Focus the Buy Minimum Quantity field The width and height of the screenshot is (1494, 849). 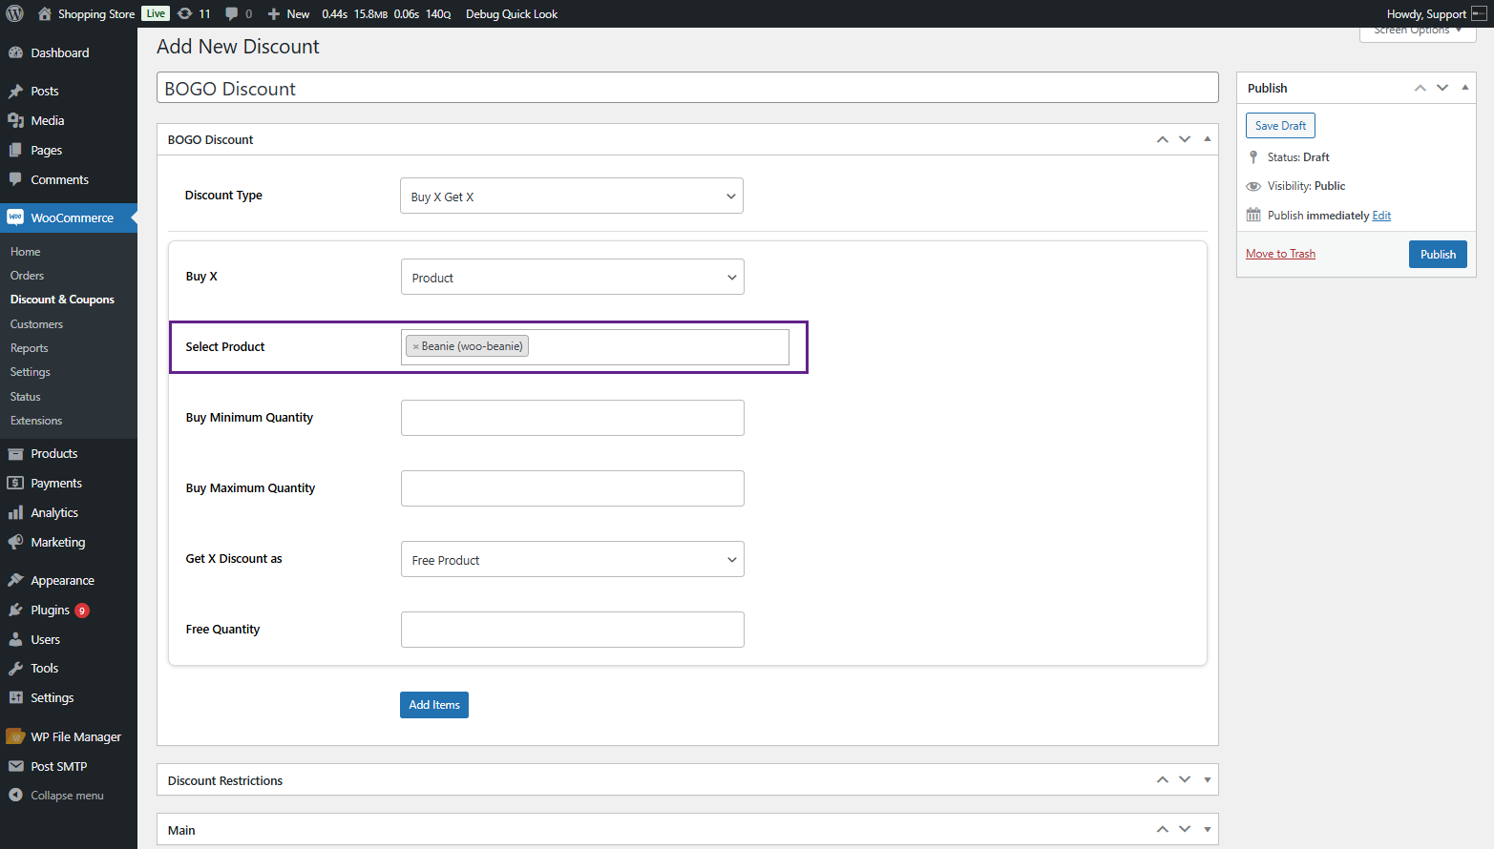[573, 418]
